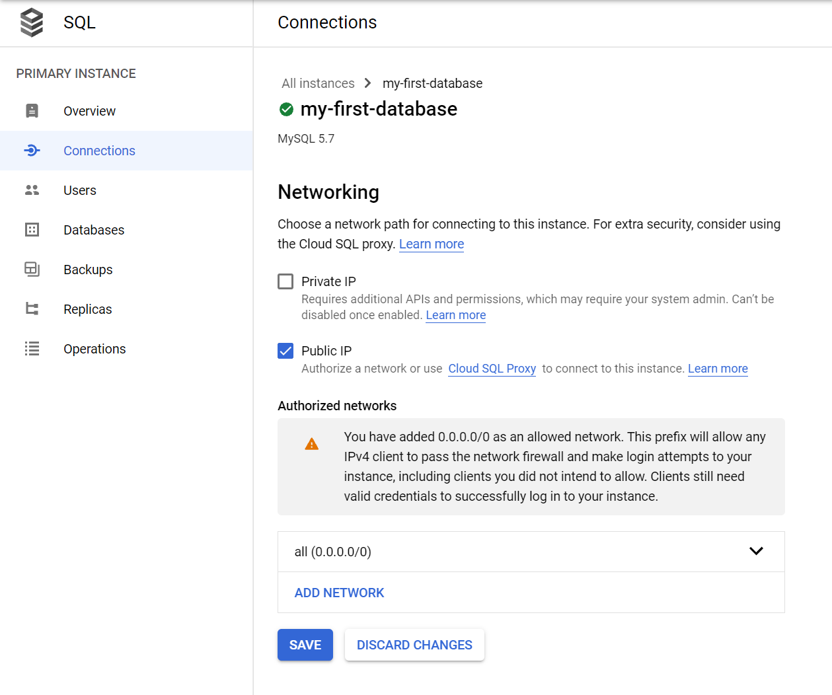Go to Operations in the sidebar

pos(95,349)
